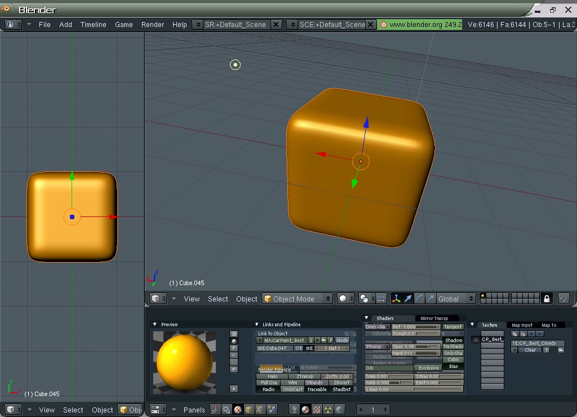Image resolution: width=577 pixels, height=417 pixels.
Task: Click the Exclusive button
Action: (428, 367)
